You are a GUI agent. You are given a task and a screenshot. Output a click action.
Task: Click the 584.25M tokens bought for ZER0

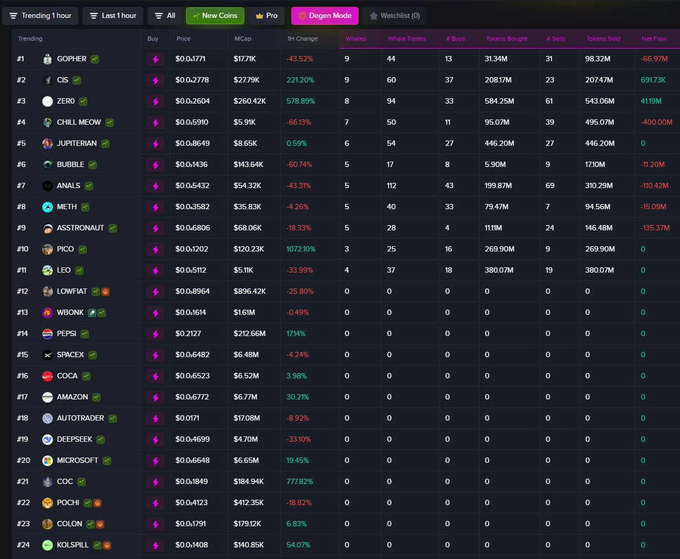(x=500, y=101)
